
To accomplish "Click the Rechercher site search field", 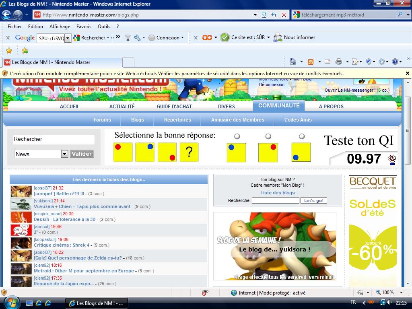I will pos(54,139).
